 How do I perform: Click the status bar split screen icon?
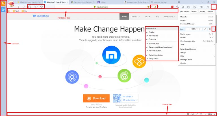[201, 114]
